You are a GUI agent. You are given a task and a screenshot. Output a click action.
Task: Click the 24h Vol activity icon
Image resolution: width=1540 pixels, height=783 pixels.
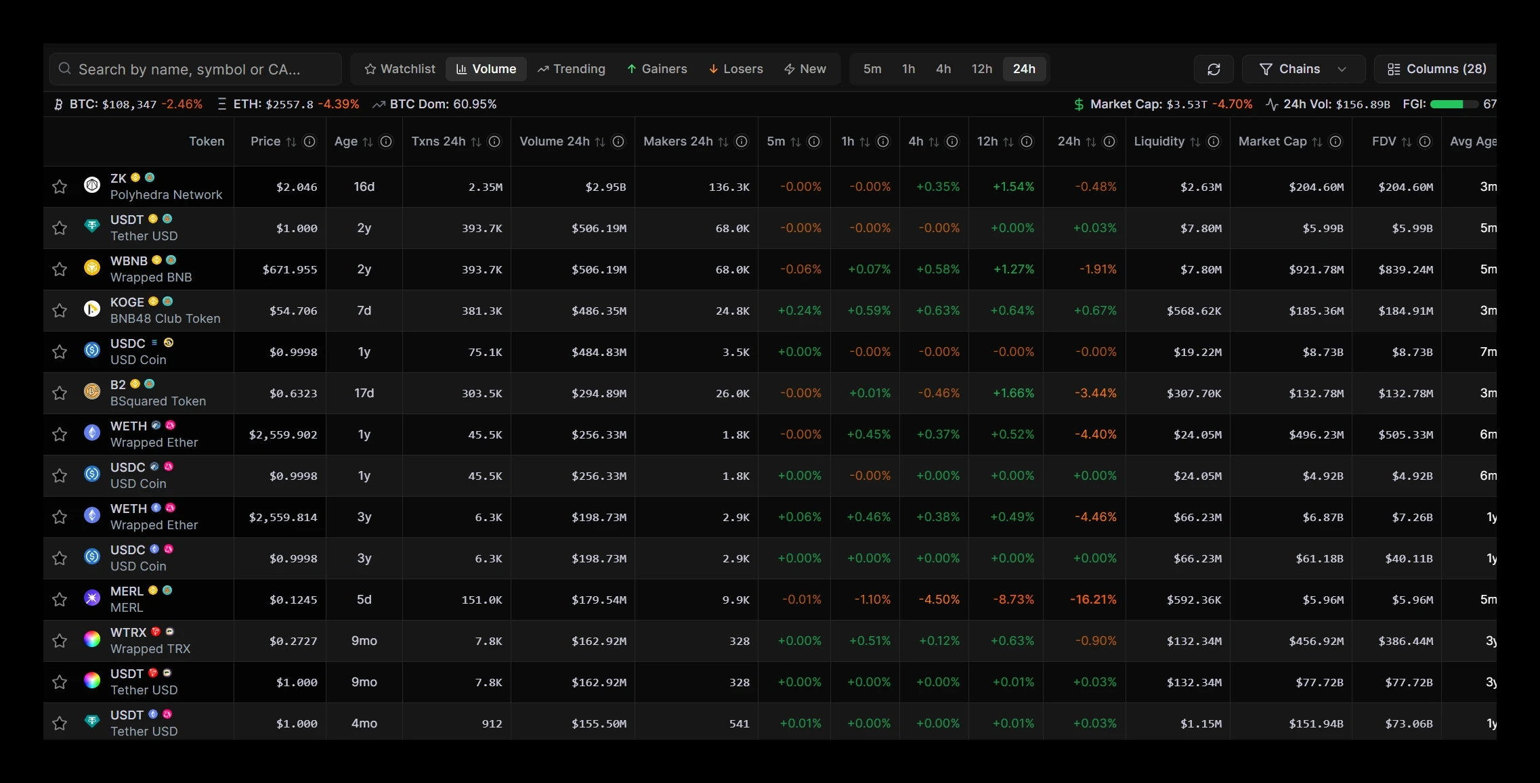1272,104
